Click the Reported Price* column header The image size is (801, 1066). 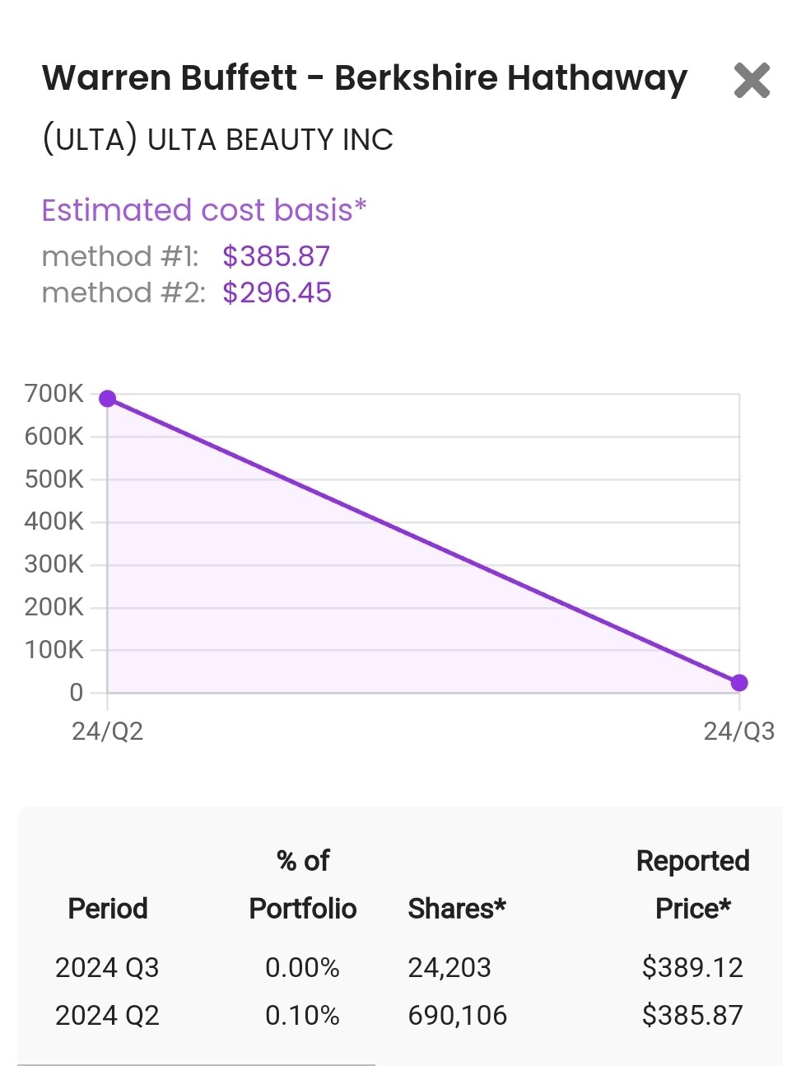(692, 885)
